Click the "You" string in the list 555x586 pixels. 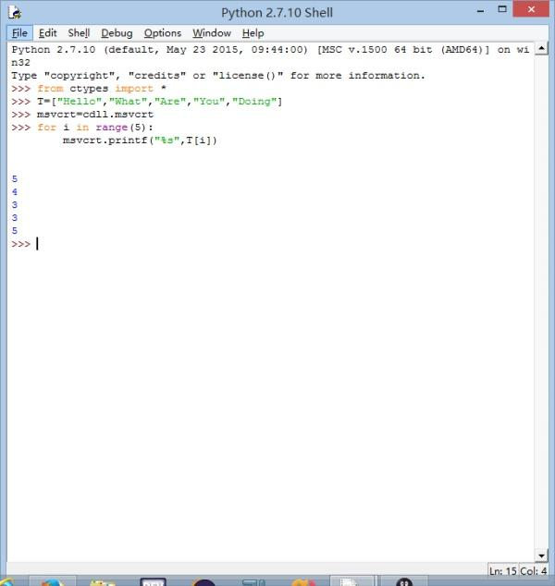pos(209,102)
